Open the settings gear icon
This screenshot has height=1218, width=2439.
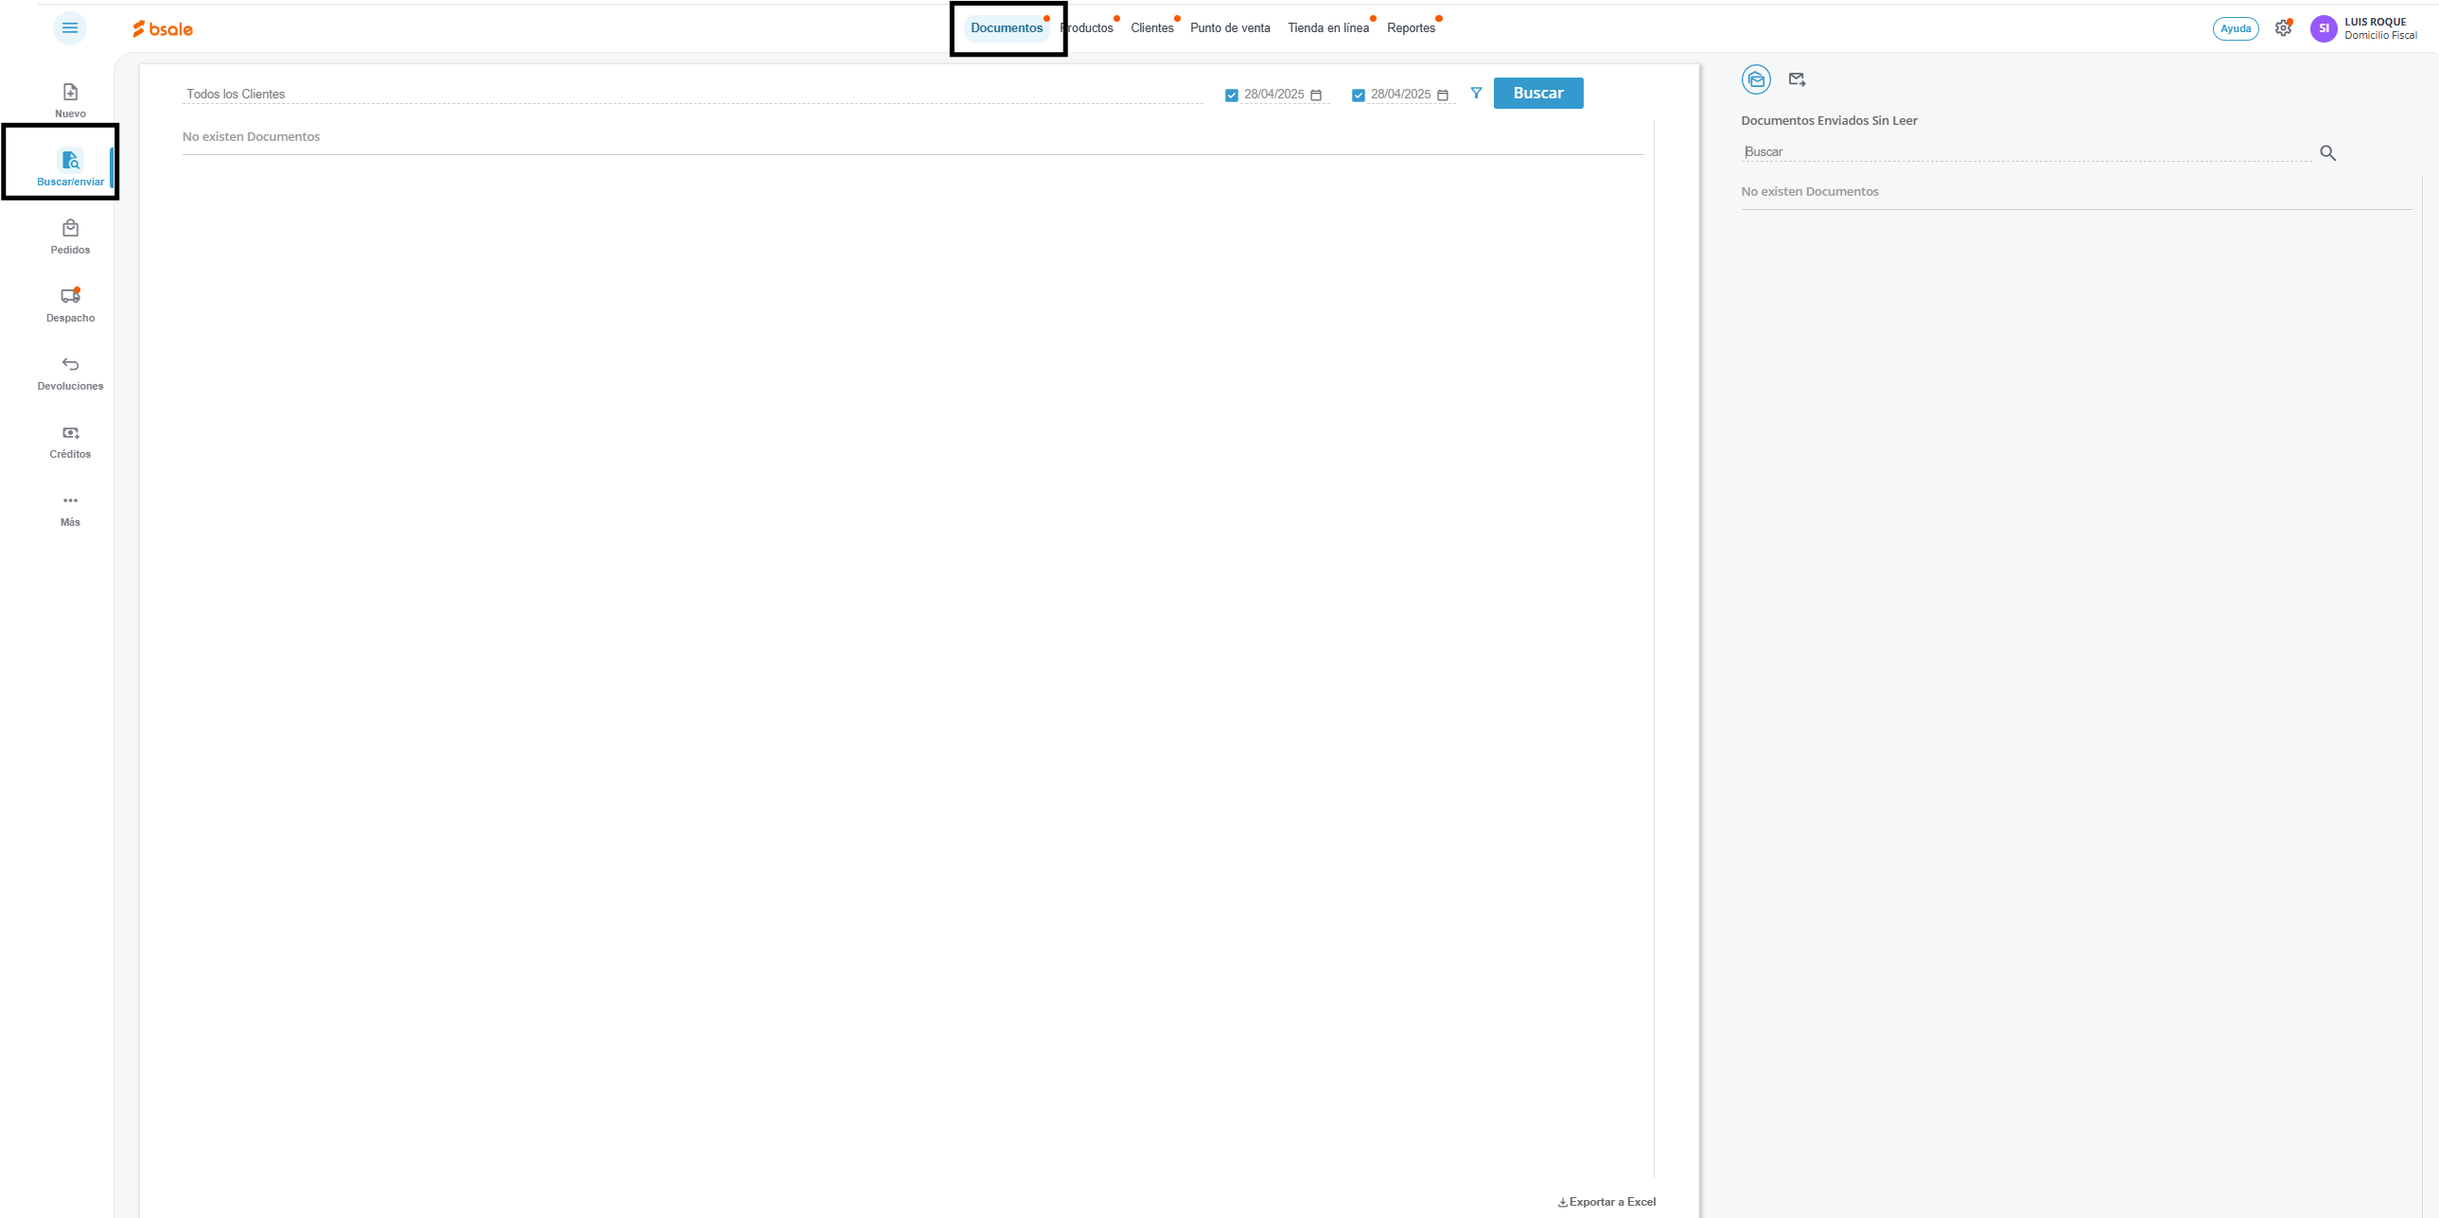(x=2283, y=28)
